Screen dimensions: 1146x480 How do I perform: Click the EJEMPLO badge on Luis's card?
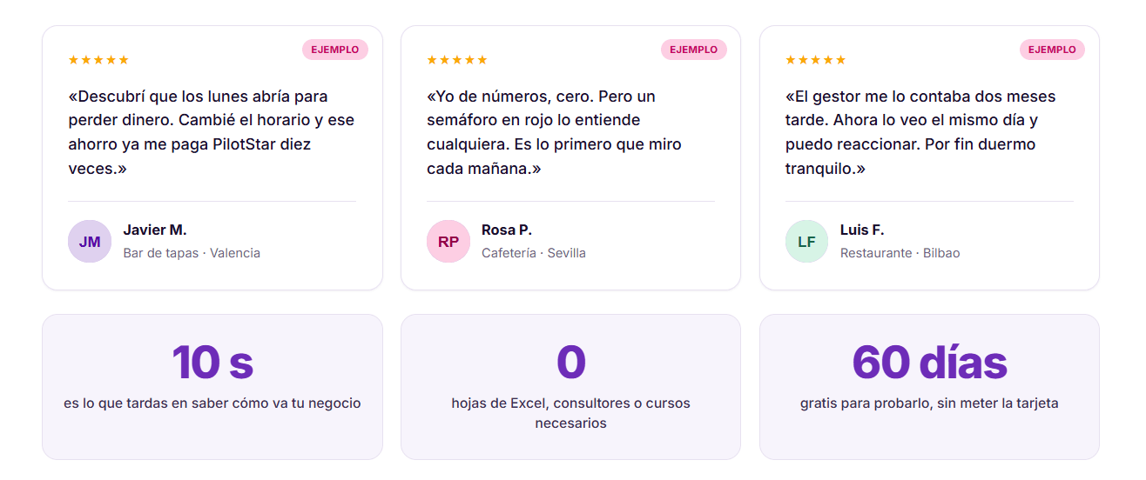click(x=1053, y=50)
